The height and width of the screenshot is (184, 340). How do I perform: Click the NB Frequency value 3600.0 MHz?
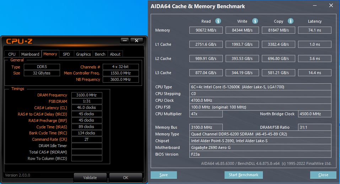pos(120,79)
